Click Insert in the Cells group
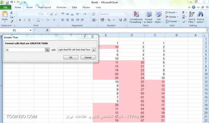The height and width of the screenshot is (123, 209). click(x=171, y=13)
